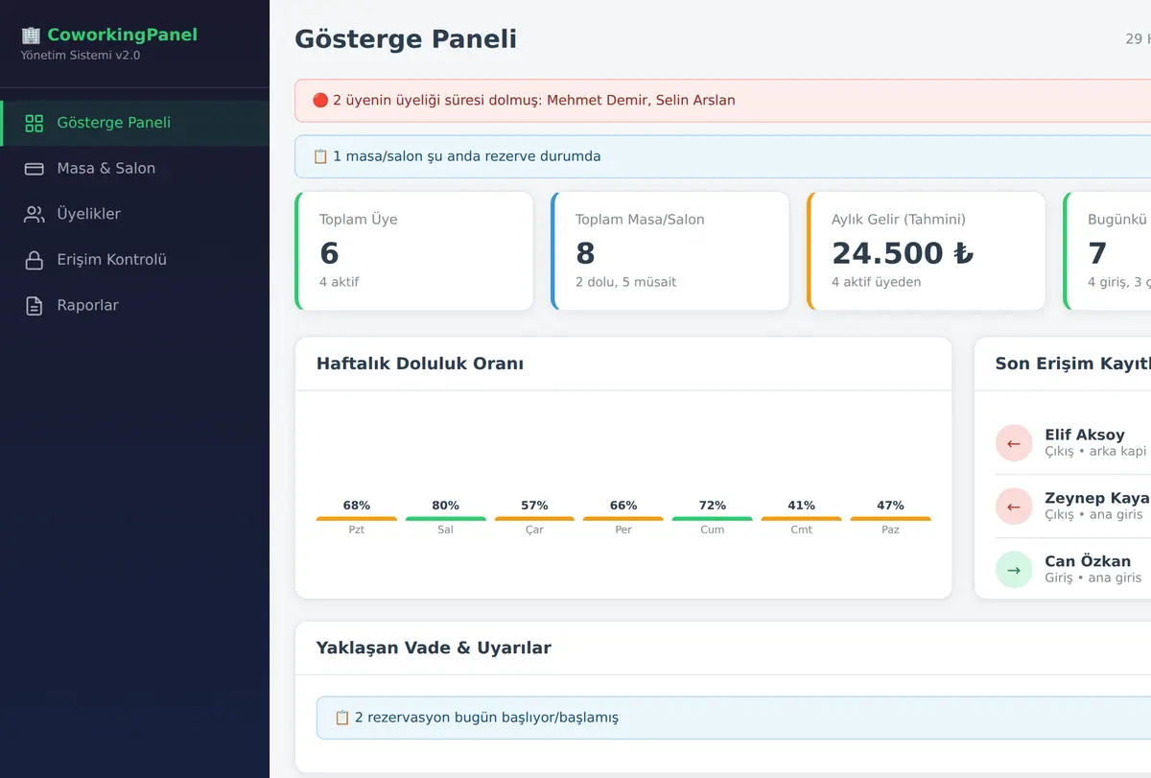
Task: Click the "4 aktif üyeden" text
Action: pyautogui.click(x=877, y=282)
